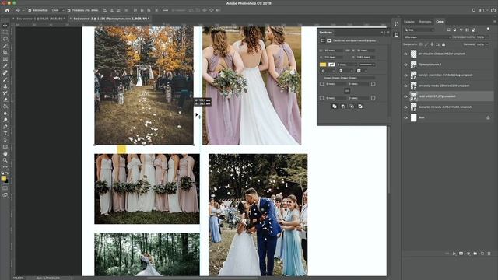Select the Lasso tool

[x=5, y=39]
